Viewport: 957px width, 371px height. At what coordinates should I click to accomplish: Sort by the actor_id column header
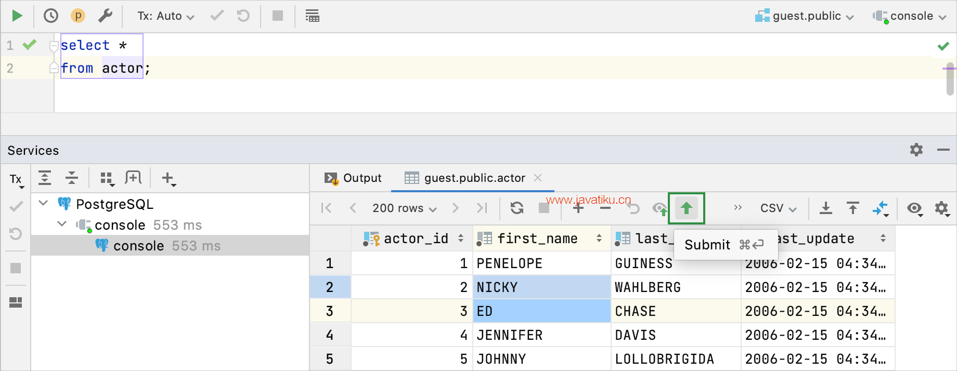pyautogui.click(x=412, y=239)
